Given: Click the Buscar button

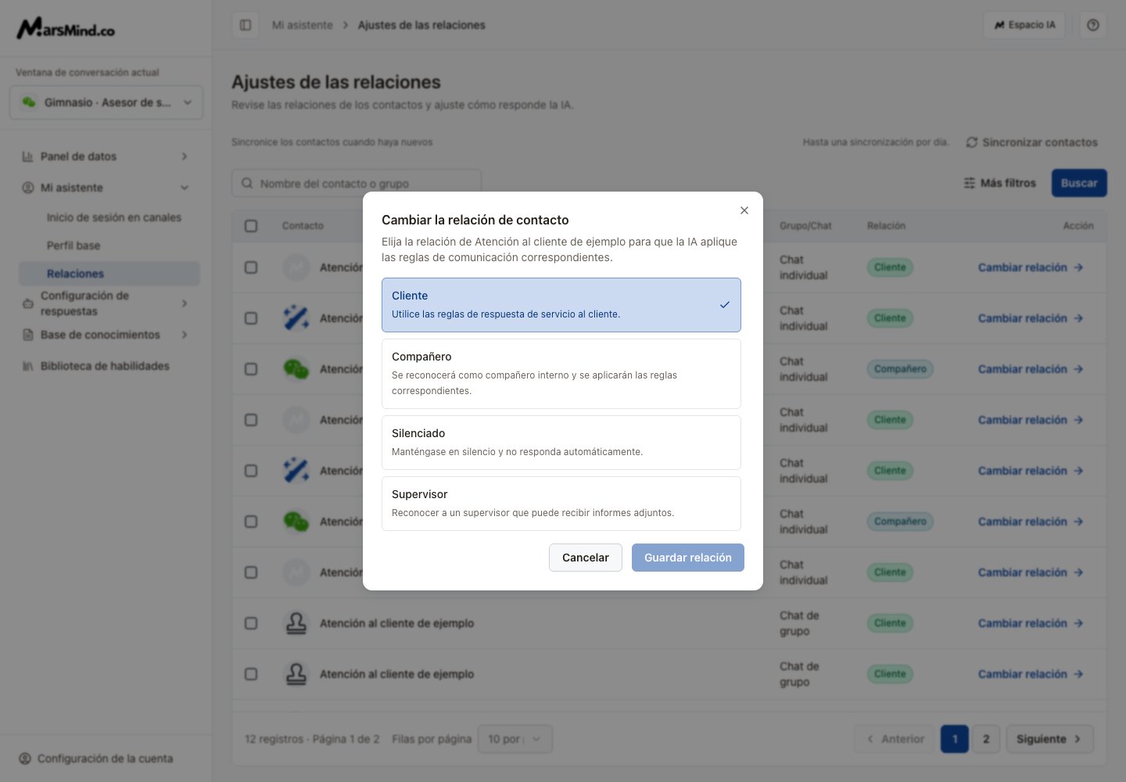Looking at the screenshot, I should click(x=1079, y=183).
